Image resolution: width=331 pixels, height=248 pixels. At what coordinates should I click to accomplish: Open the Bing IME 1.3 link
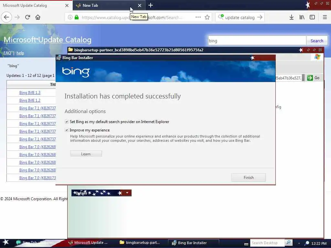point(30,93)
